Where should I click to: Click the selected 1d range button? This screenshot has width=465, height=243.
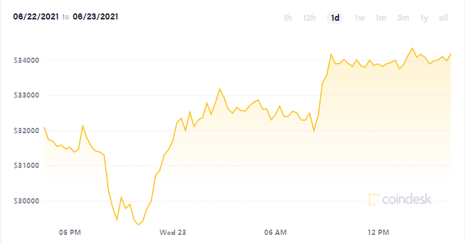pos(335,18)
